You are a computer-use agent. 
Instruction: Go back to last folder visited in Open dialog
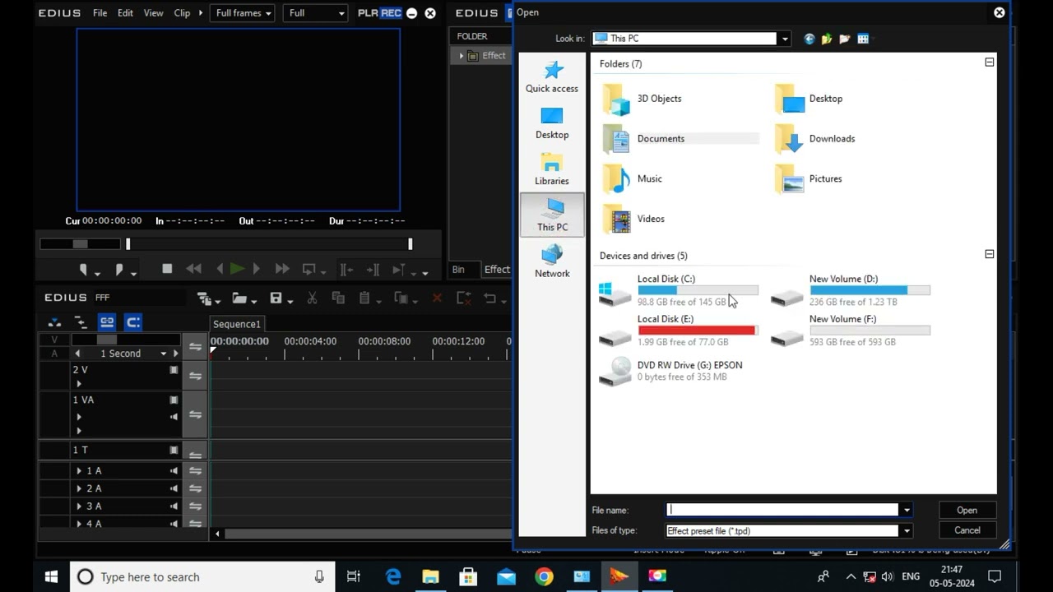click(809, 39)
